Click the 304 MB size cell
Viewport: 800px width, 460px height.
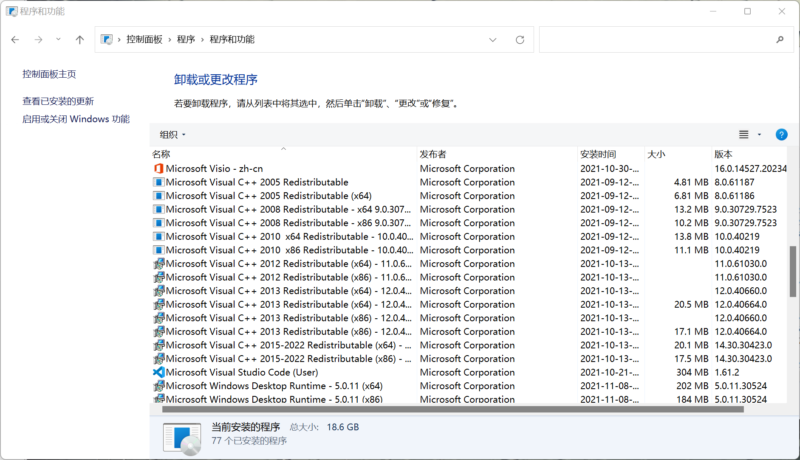[x=692, y=372]
